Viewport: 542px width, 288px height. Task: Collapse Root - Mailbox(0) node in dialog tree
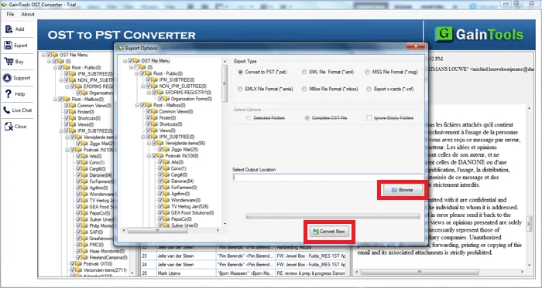point(137,105)
